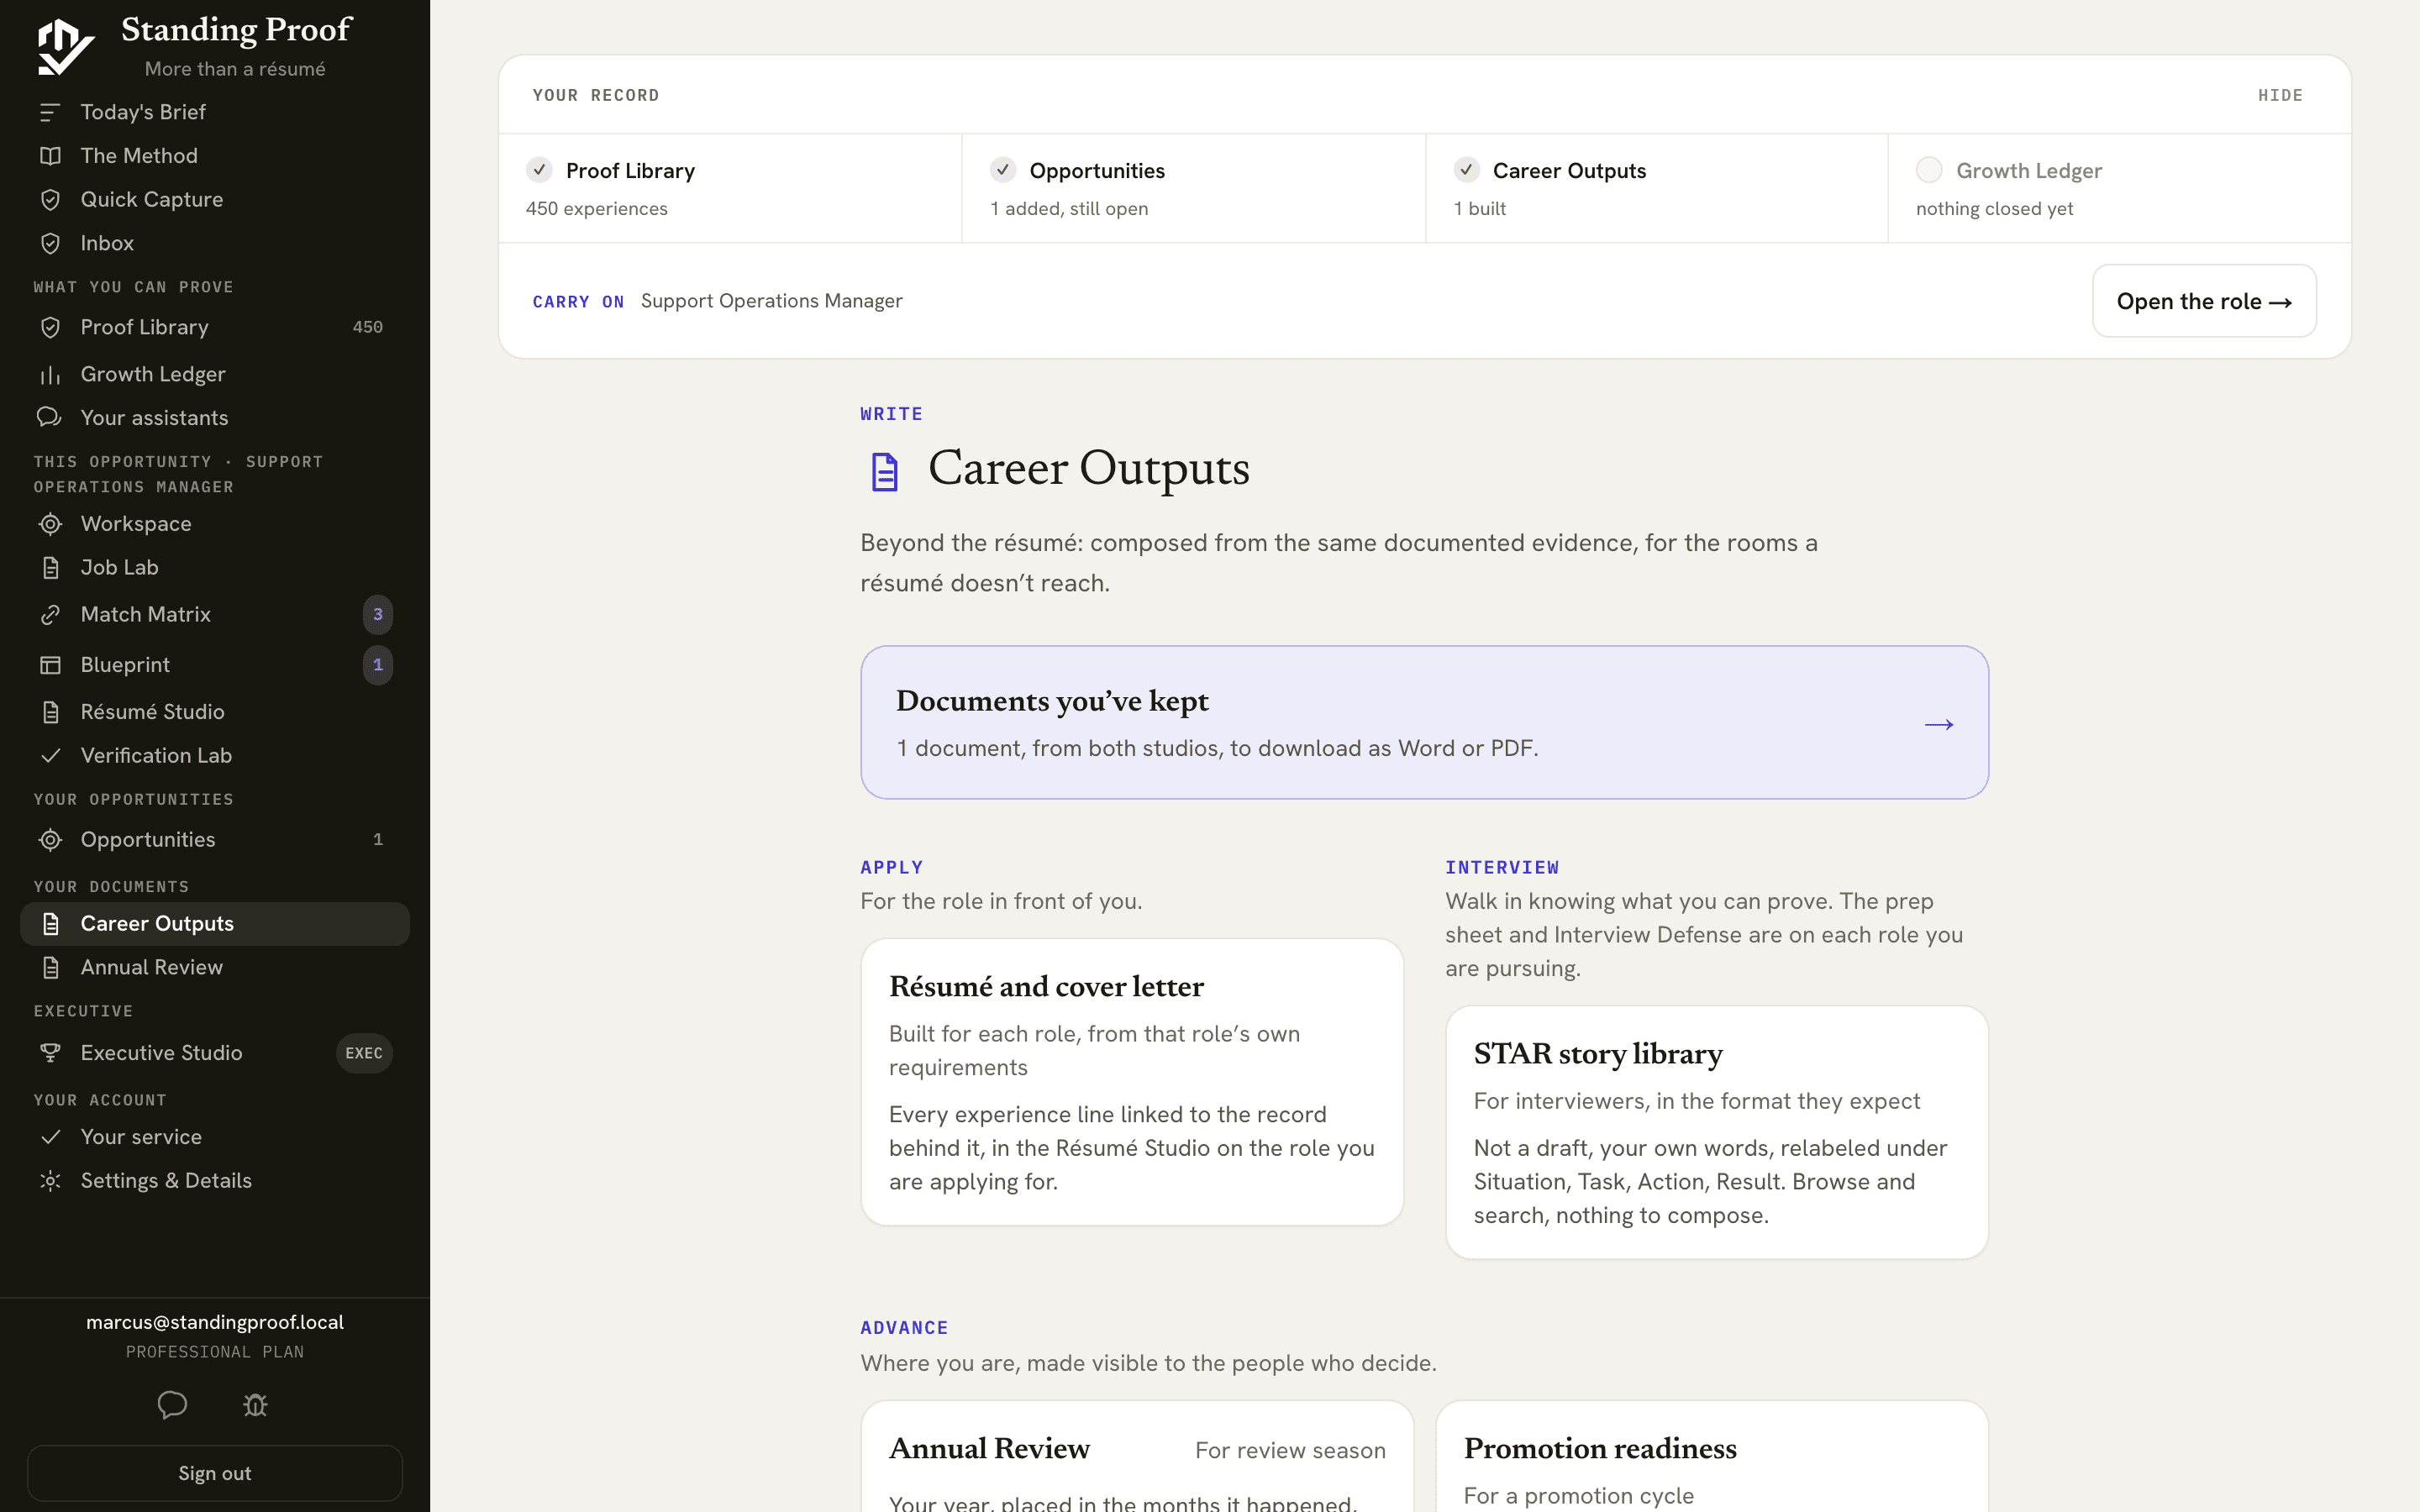
Task: Click the Match Matrix count badge 3
Action: tap(378, 614)
